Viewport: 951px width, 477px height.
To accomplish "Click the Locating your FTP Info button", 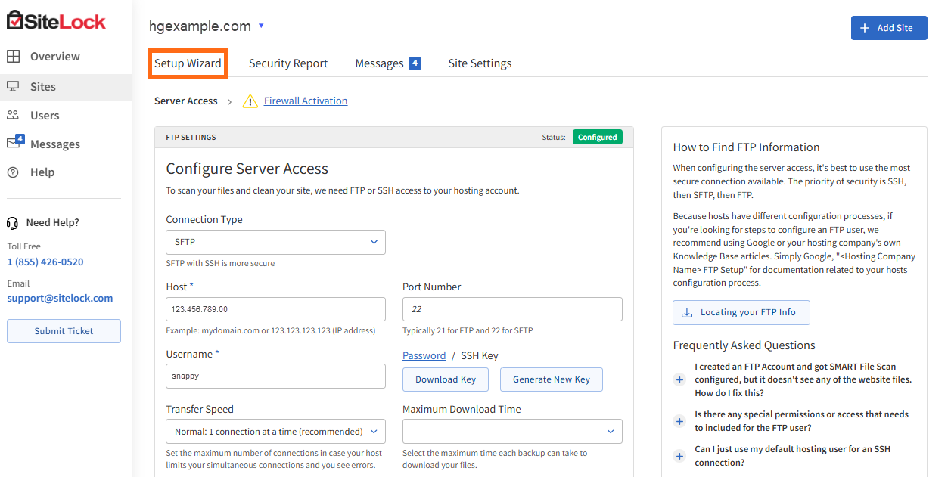I will pyautogui.click(x=741, y=312).
